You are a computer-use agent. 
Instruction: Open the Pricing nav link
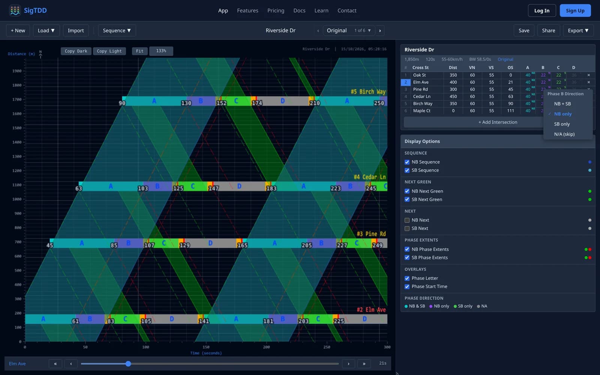276,10
